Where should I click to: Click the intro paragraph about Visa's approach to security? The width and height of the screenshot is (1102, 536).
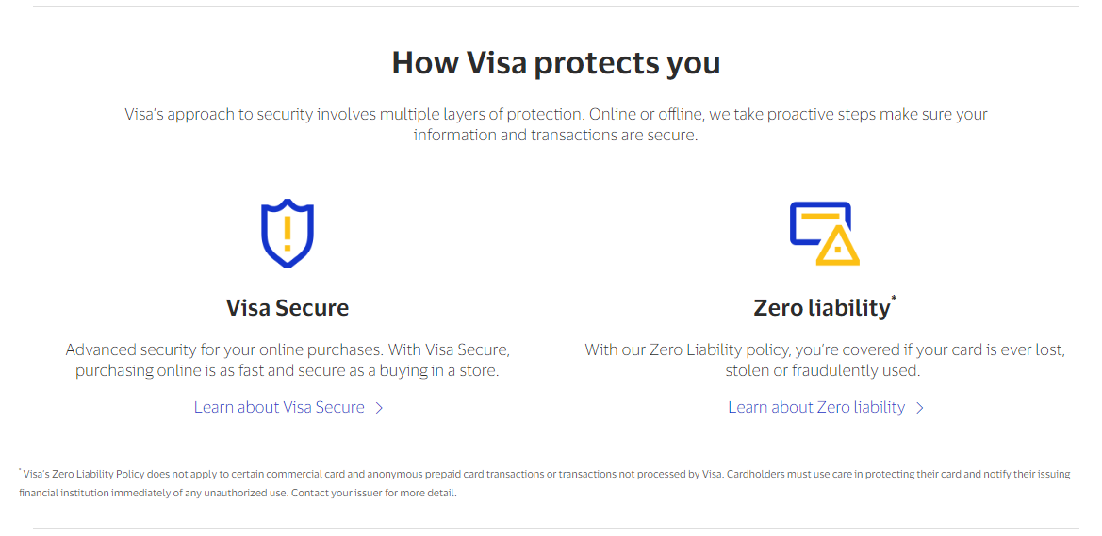[x=556, y=124]
